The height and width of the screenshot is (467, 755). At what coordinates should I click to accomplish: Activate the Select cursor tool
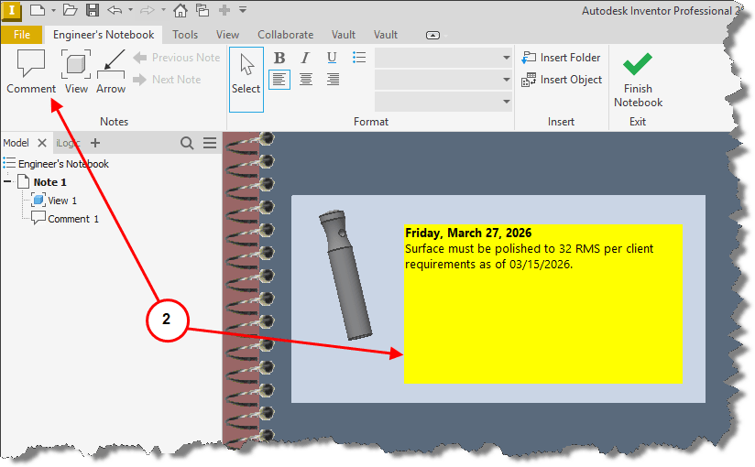(246, 80)
